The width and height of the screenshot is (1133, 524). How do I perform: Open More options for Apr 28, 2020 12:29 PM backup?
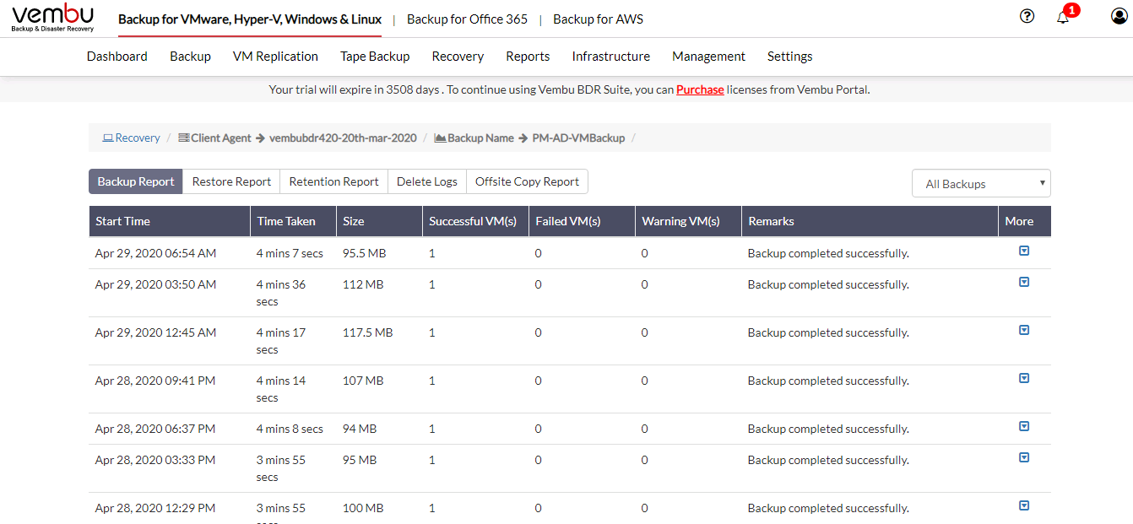1024,505
